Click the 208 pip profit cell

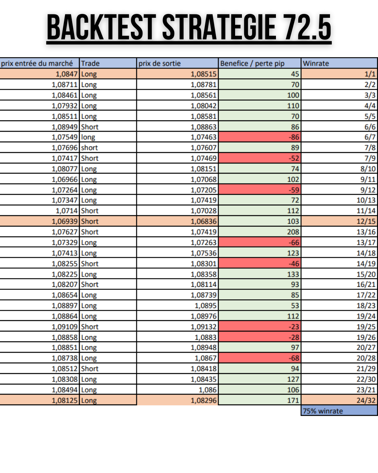(x=259, y=232)
